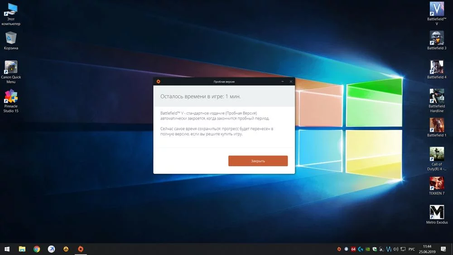The width and height of the screenshot is (453, 255).
Task: Open Logitech G tray icon
Action: tap(360, 249)
